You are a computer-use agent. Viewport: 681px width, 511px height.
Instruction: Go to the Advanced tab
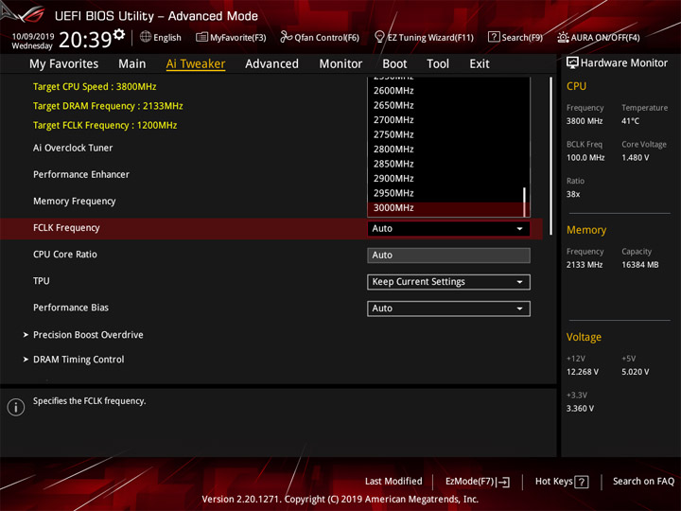click(x=271, y=64)
